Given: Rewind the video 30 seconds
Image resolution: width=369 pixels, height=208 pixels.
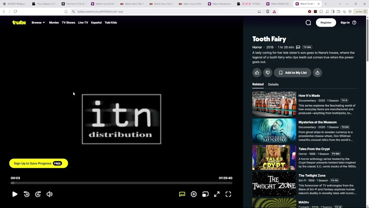Looking at the screenshot, I should 27,194.
